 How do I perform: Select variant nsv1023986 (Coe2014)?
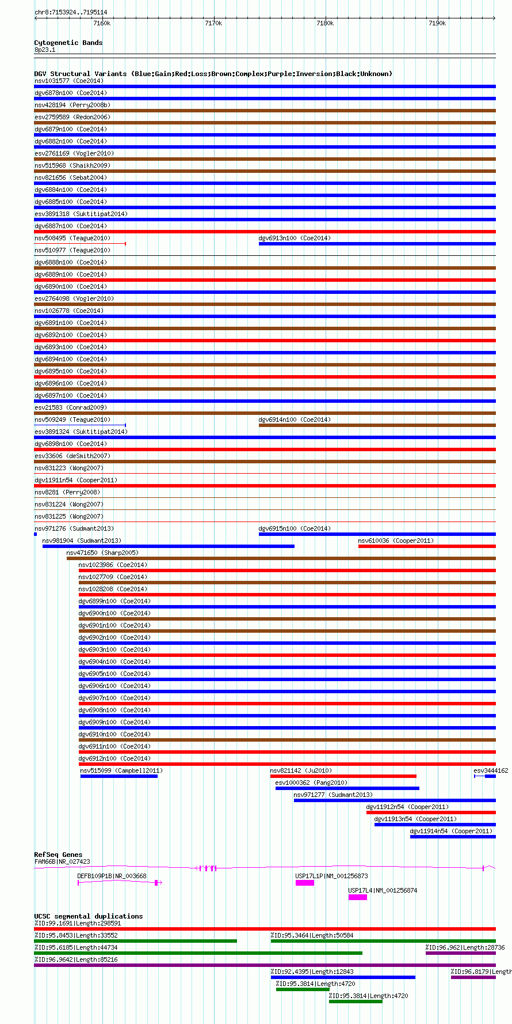[x=287, y=570]
